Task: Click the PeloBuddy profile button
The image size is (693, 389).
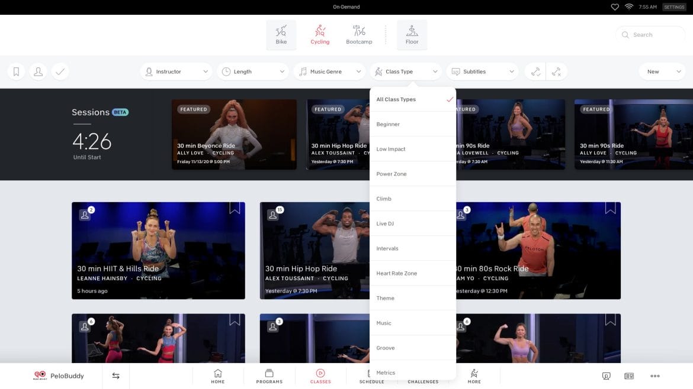Action: point(58,376)
